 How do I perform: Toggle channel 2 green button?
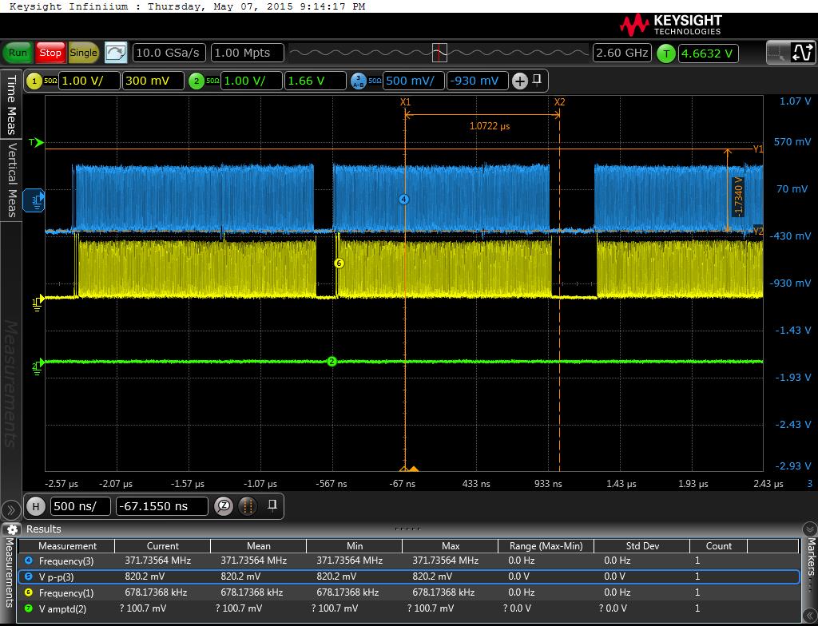coord(197,81)
